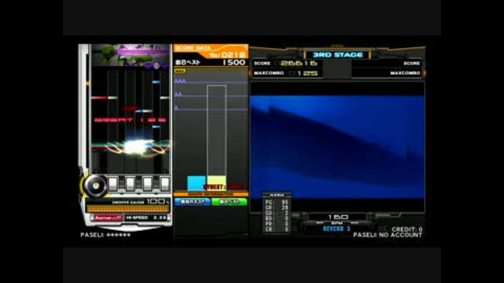Screen dimensions: 504x283
Task: Click the groove gauge orange bar
Action: 128,209
